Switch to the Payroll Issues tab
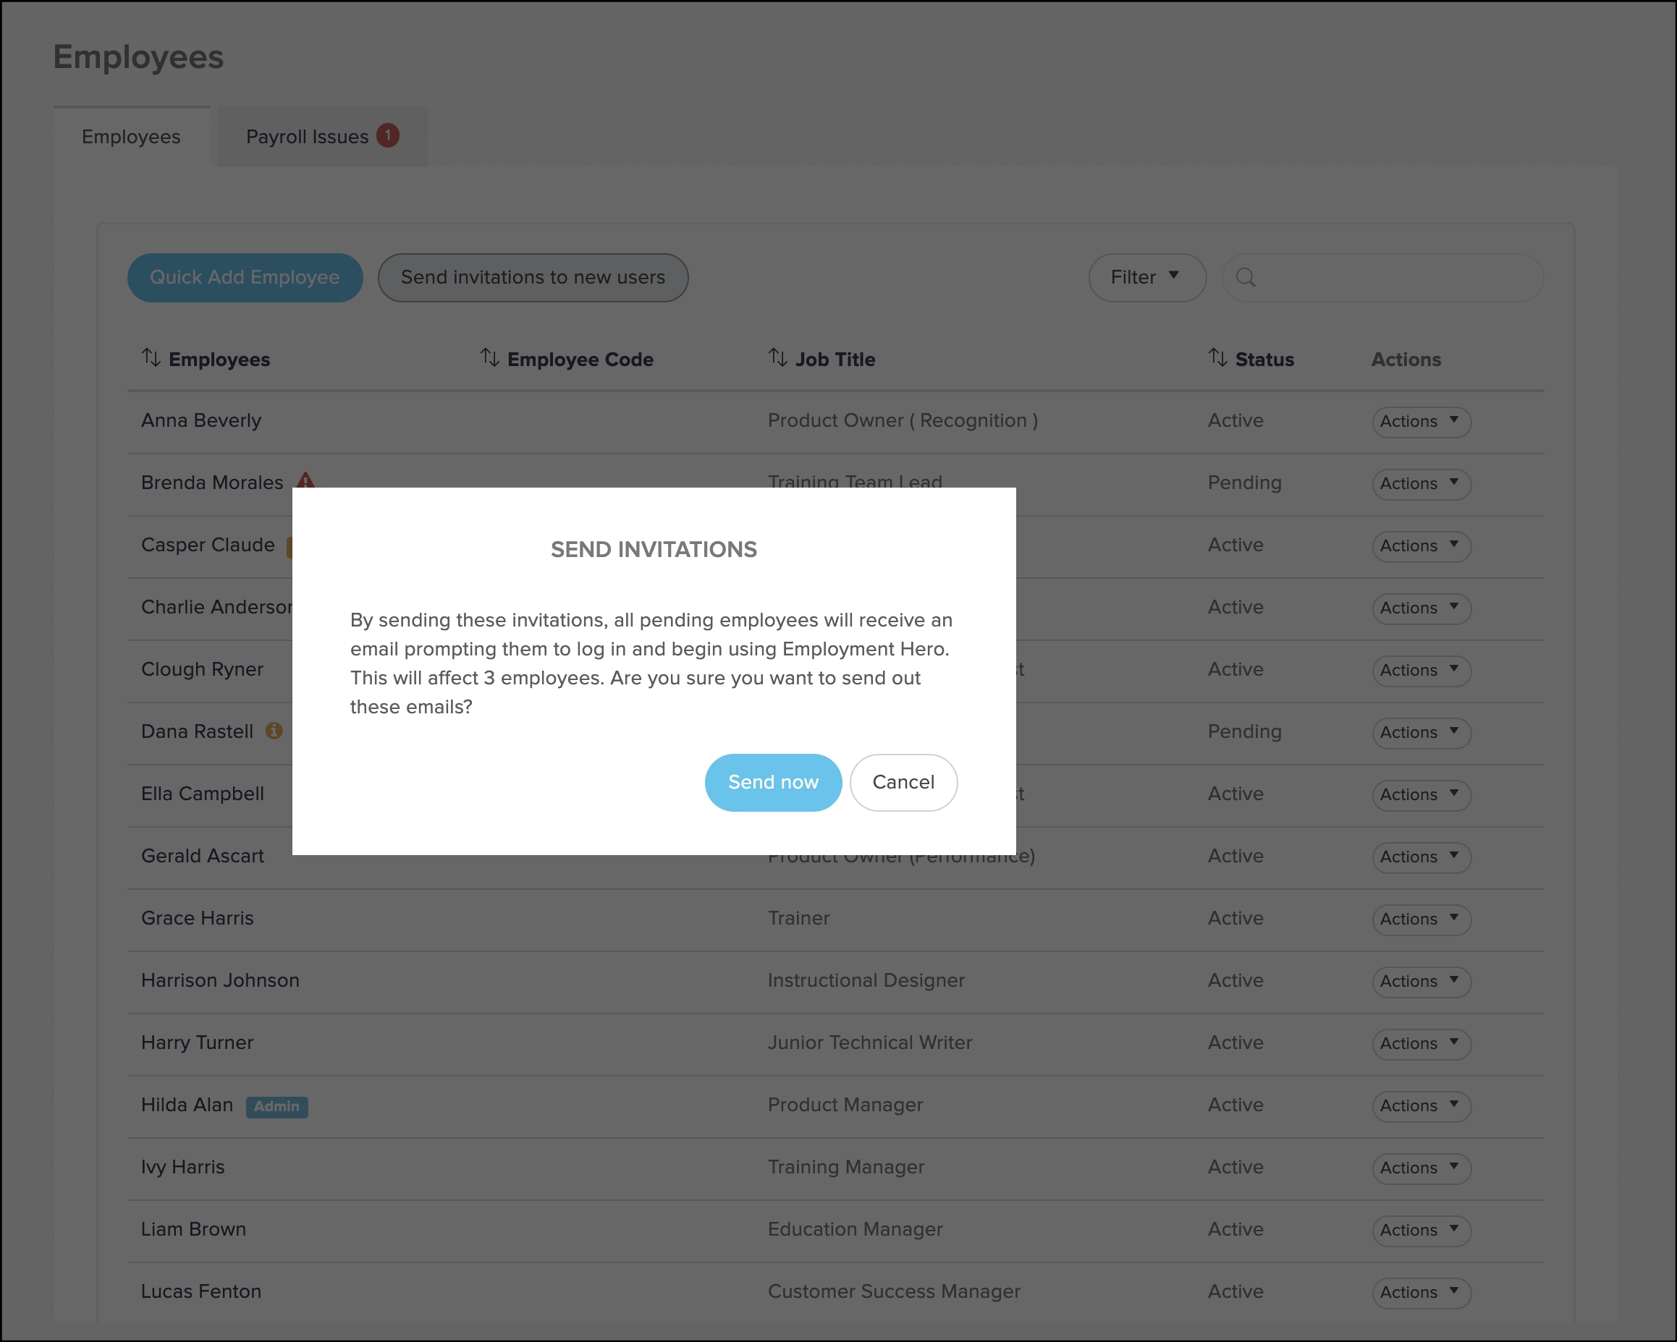 (307, 137)
